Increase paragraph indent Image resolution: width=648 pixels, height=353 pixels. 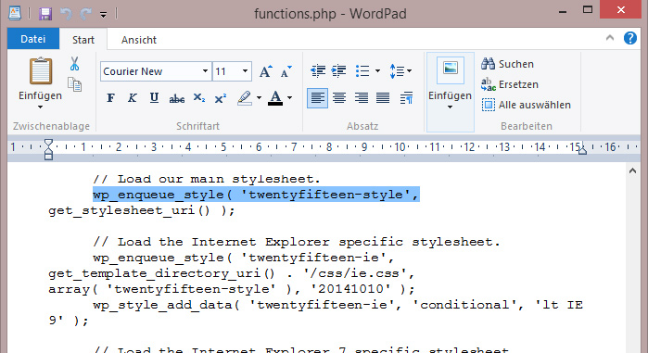coord(339,71)
